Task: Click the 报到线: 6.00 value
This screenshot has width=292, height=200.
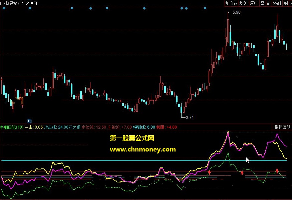Action: (144, 127)
